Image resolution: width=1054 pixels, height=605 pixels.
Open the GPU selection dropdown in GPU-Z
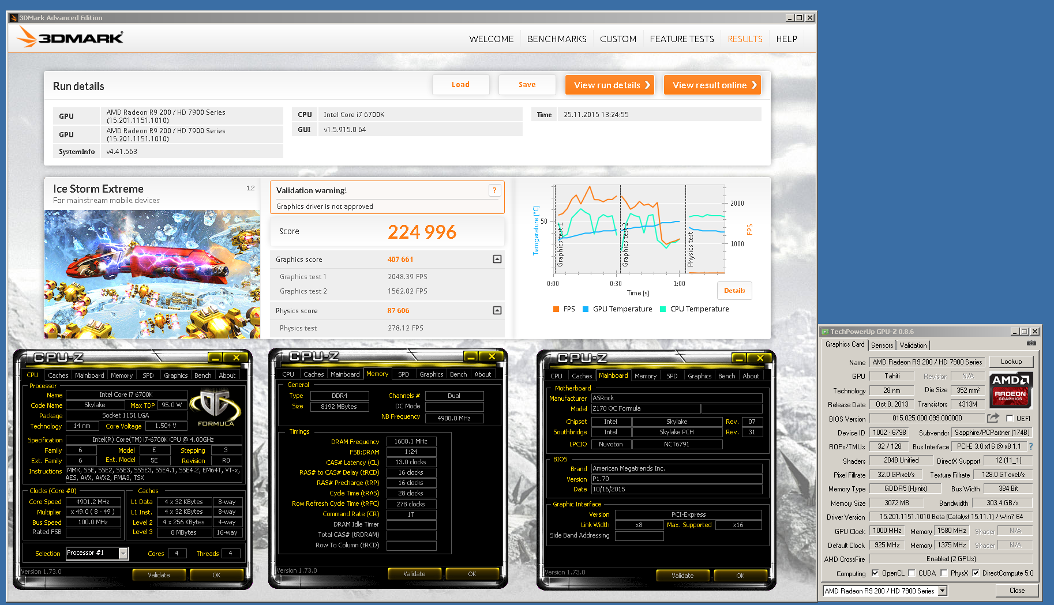click(943, 591)
